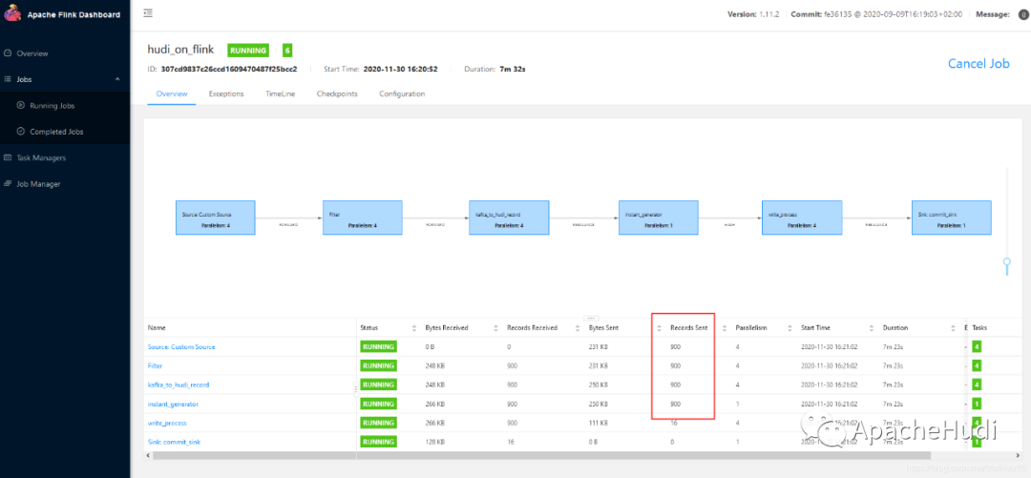
Task: Click the horizontal scrollbar left arrow
Action: click(x=147, y=455)
